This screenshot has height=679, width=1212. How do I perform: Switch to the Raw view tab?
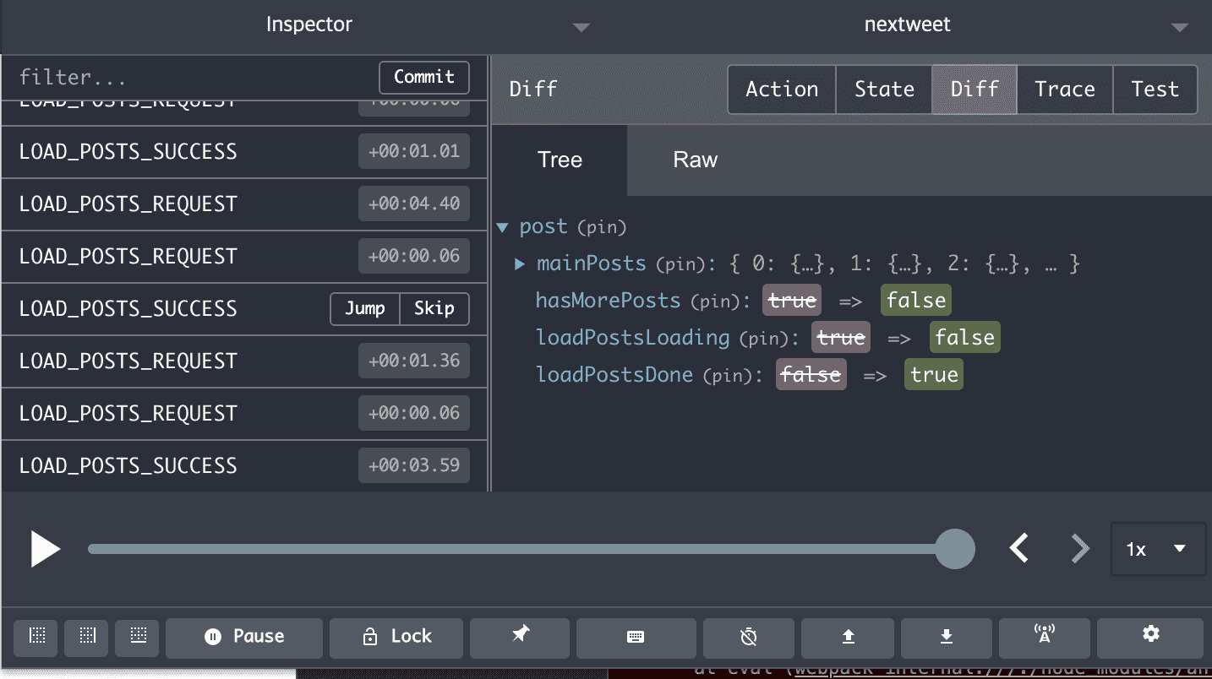pyautogui.click(x=695, y=160)
